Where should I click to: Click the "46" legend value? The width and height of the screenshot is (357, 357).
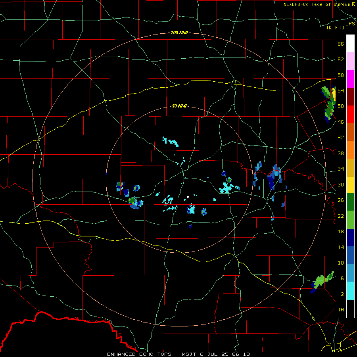pyautogui.click(x=341, y=122)
